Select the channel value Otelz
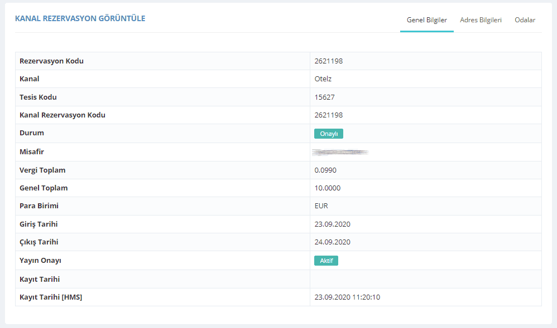 coord(323,79)
